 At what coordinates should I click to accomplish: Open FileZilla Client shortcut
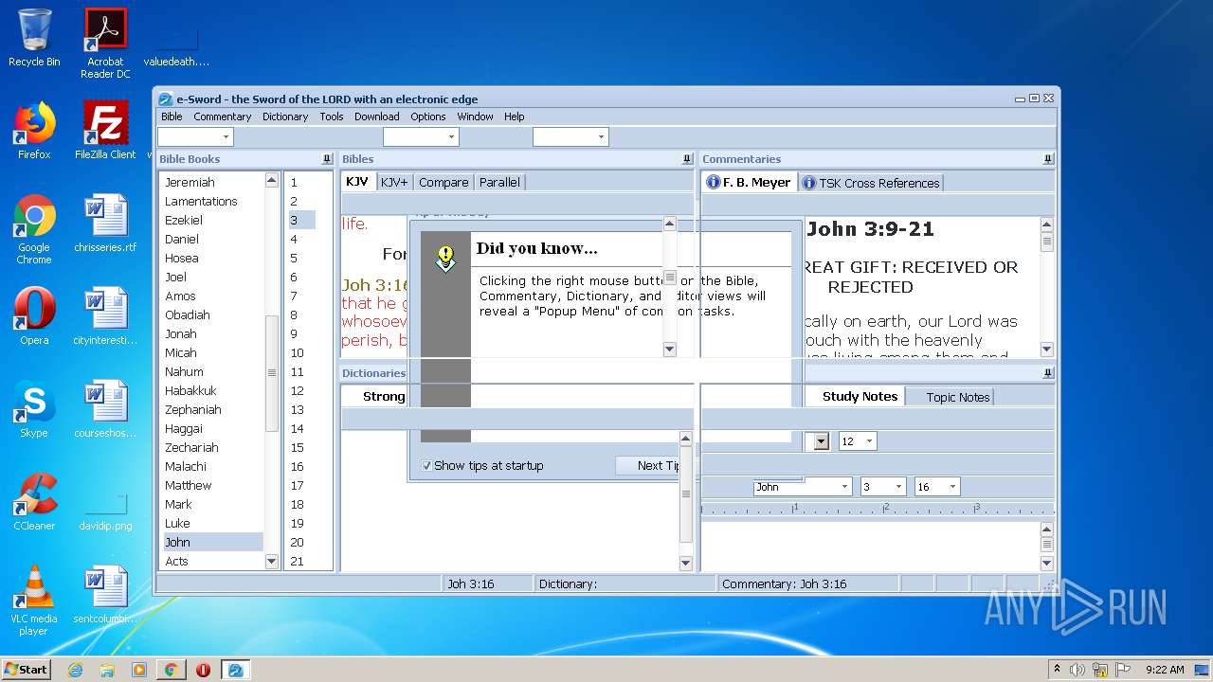click(x=105, y=131)
